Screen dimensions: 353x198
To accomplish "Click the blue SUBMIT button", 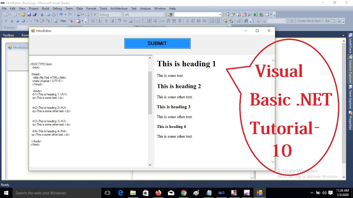I will [157, 43].
